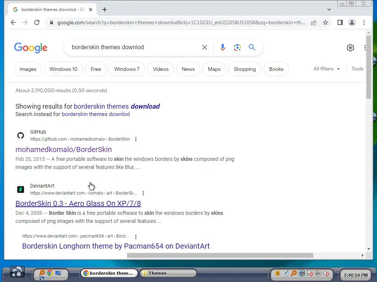377x282 pixels.
Task: Switch to Books results
Action: coord(276,69)
